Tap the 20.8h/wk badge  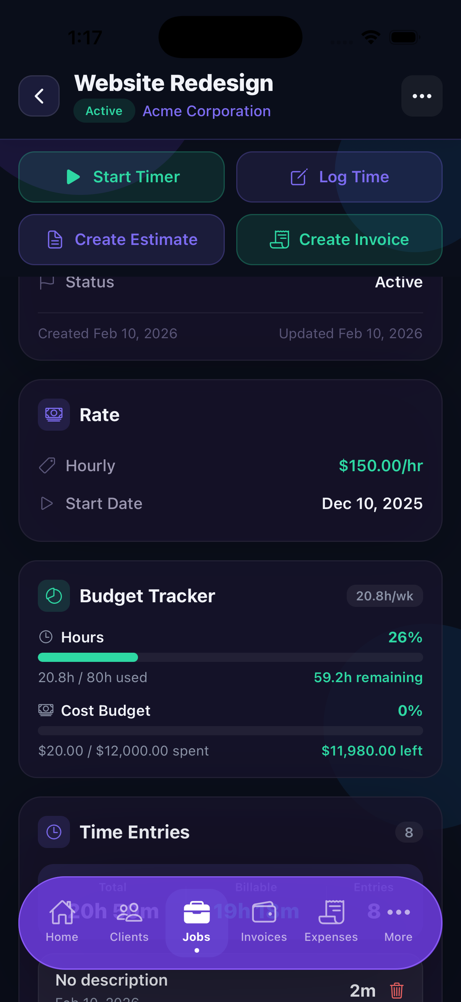click(x=385, y=596)
